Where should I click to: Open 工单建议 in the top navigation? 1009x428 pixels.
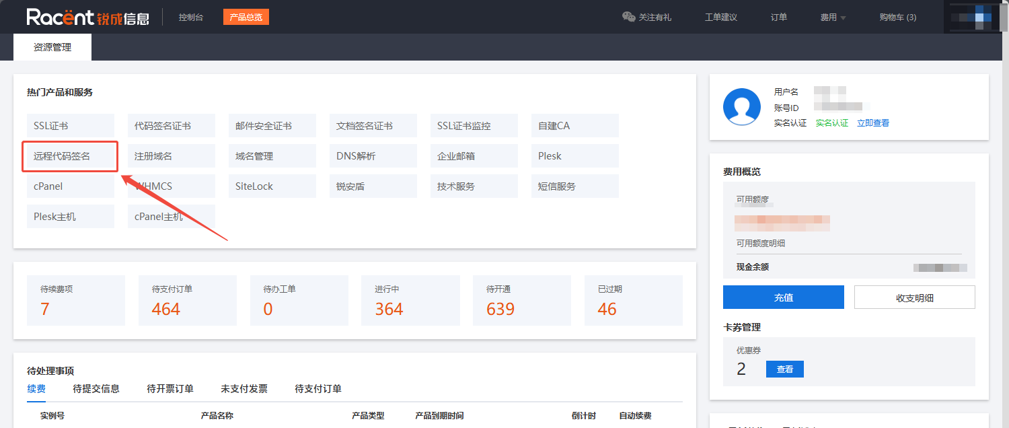(x=720, y=17)
